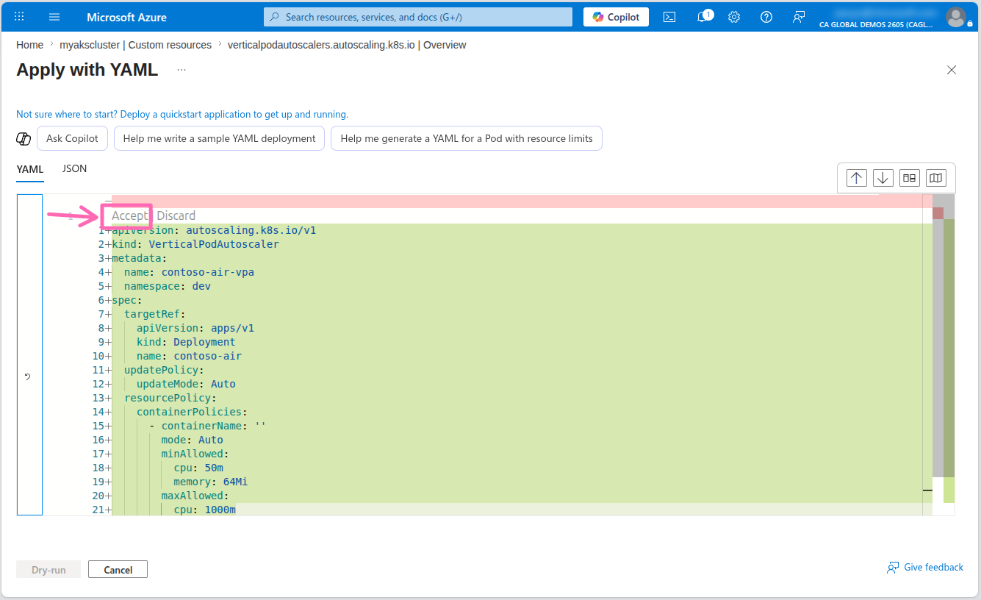Click the Copilot logo beside Ask Copilot

(24, 138)
